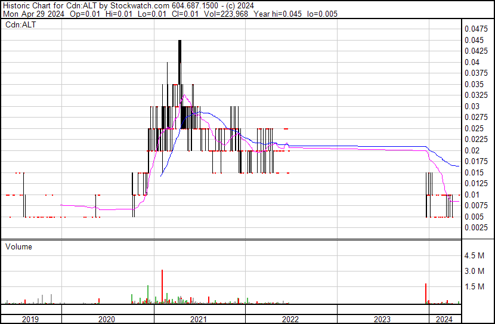Click the 1.5 M volume axis label
495x324 pixels.
pyautogui.click(x=474, y=287)
